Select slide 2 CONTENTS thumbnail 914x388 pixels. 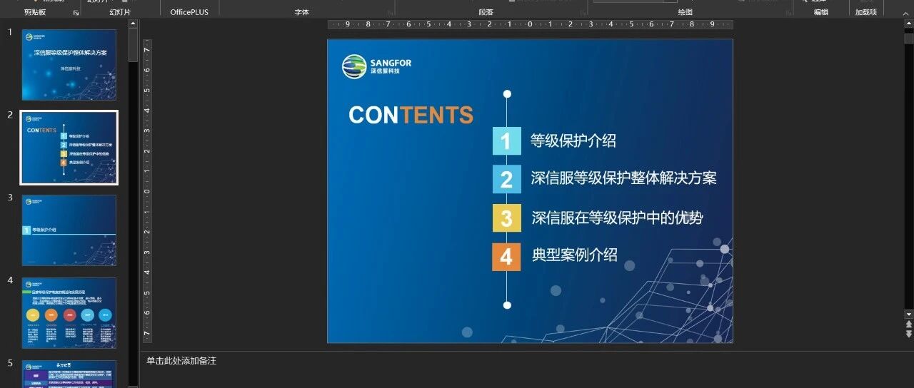pyautogui.click(x=69, y=148)
